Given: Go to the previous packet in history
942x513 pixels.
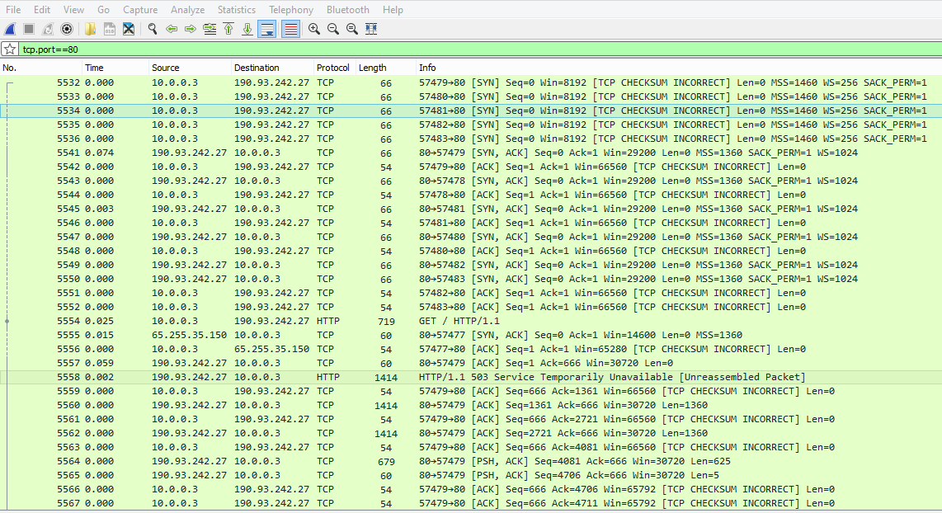Looking at the screenshot, I should [172, 29].
